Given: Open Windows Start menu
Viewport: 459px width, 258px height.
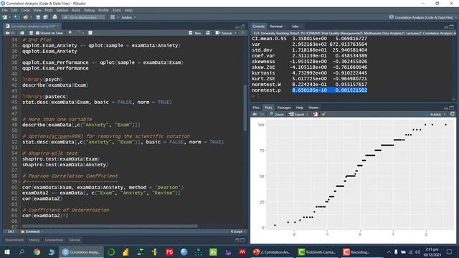Looking at the screenshot, I should pyautogui.click(x=7, y=252).
